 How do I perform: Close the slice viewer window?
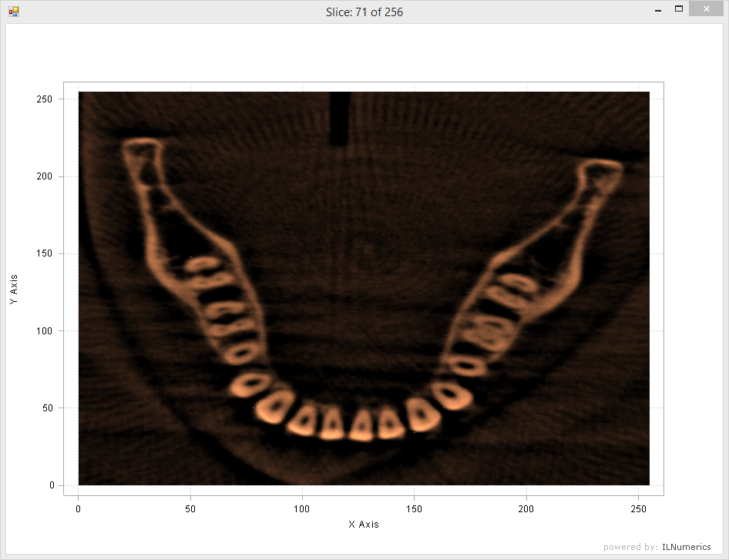706,8
